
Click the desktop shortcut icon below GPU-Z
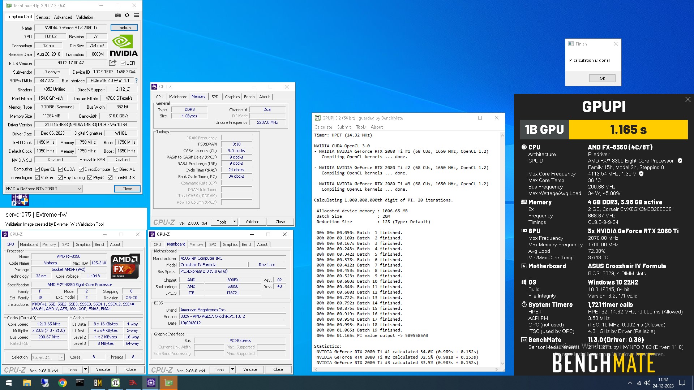click(20, 200)
